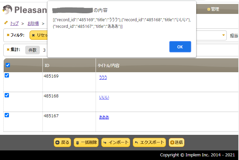
Task: Click the 件数 aggregation label
Action: [33, 50]
